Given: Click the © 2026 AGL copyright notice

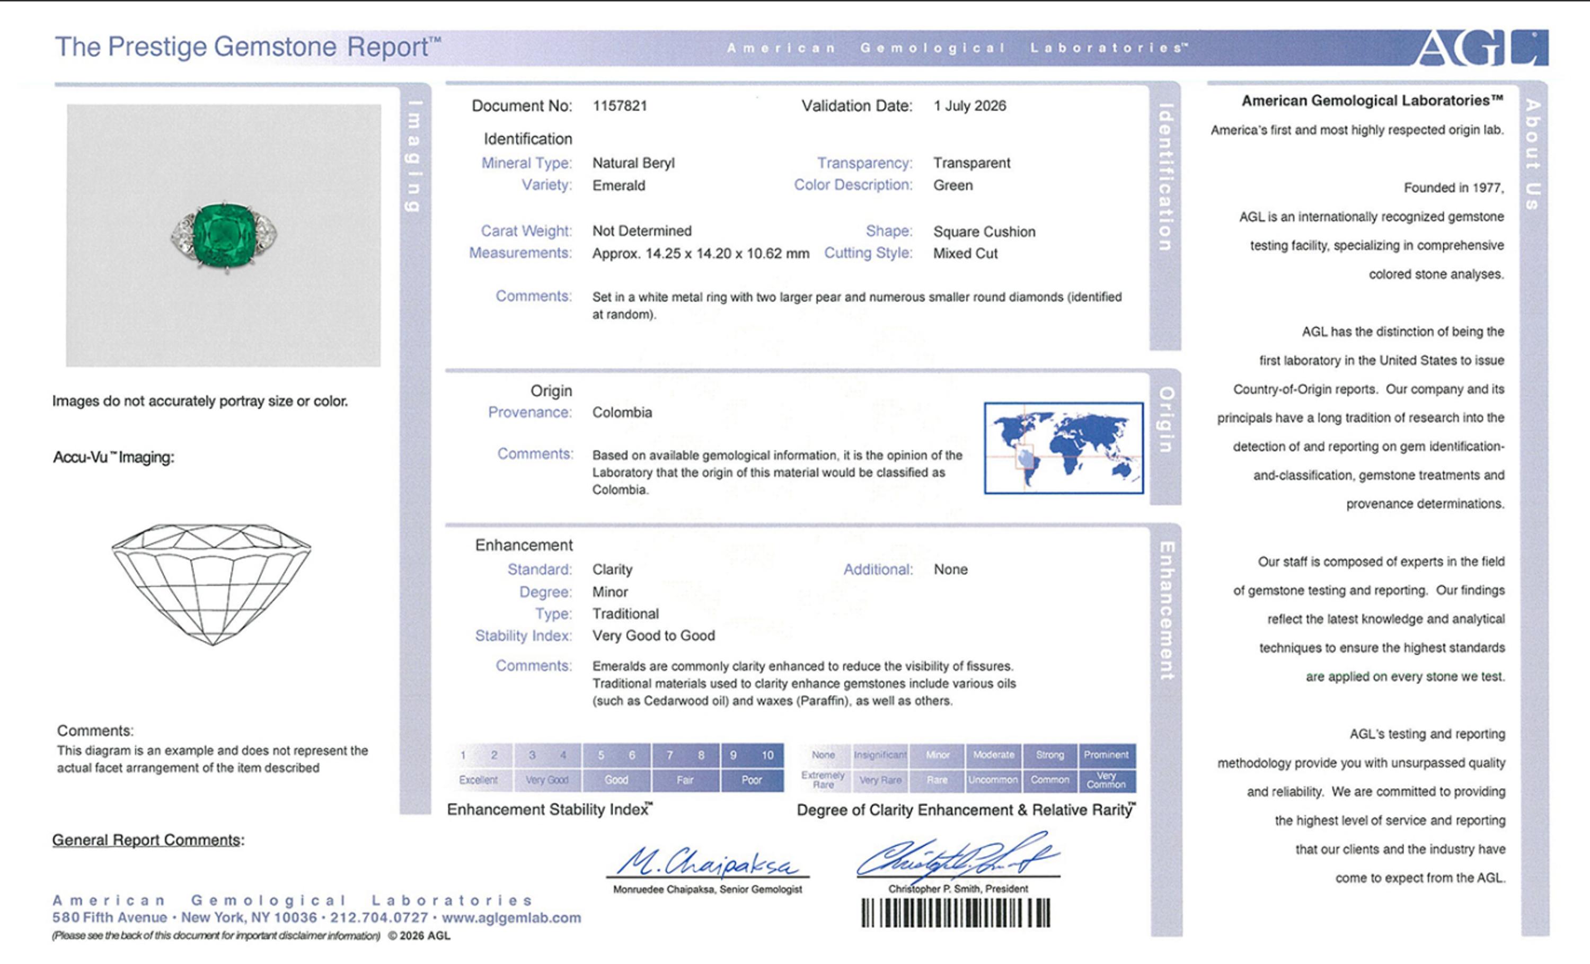Looking at the screenshot, I should pos(419,935).
